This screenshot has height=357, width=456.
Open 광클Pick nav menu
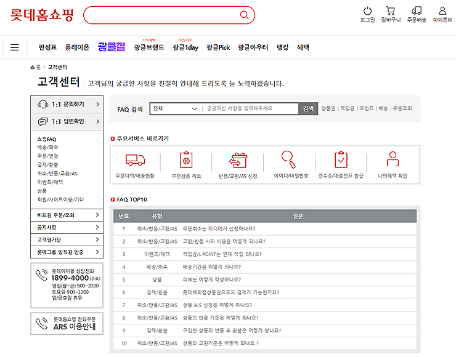(x=218, y=47)
